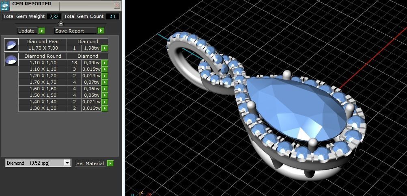Click the Total Gem Count label
407x196 pixels.
click(x=84, y=16)
